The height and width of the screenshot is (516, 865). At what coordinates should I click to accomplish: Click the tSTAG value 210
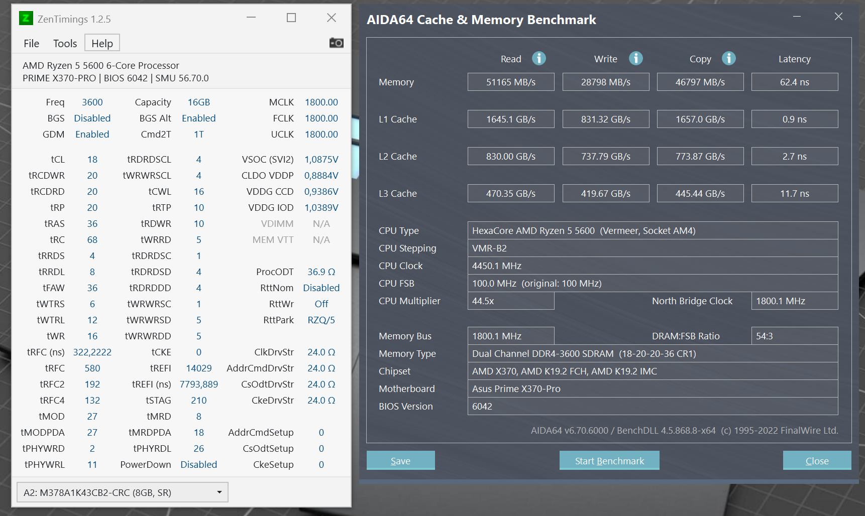[x=199, y=400]
